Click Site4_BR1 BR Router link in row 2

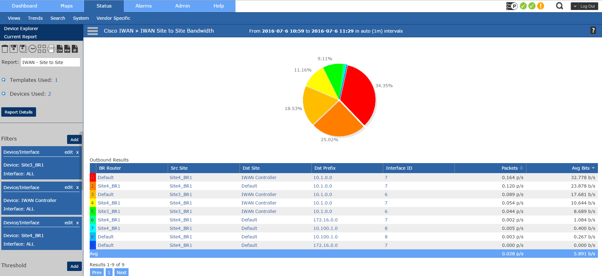[109, 186]
